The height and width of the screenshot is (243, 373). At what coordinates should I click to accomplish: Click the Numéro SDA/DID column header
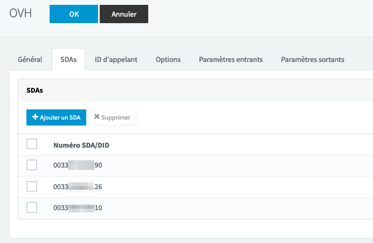click(x=81, y=145)
